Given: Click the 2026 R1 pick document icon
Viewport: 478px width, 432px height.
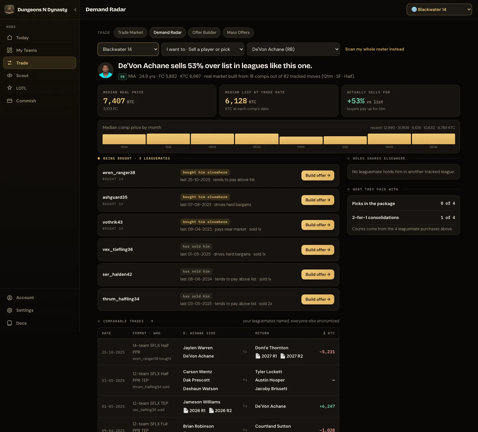Looking at the screenshot, I should pos(186,410).
